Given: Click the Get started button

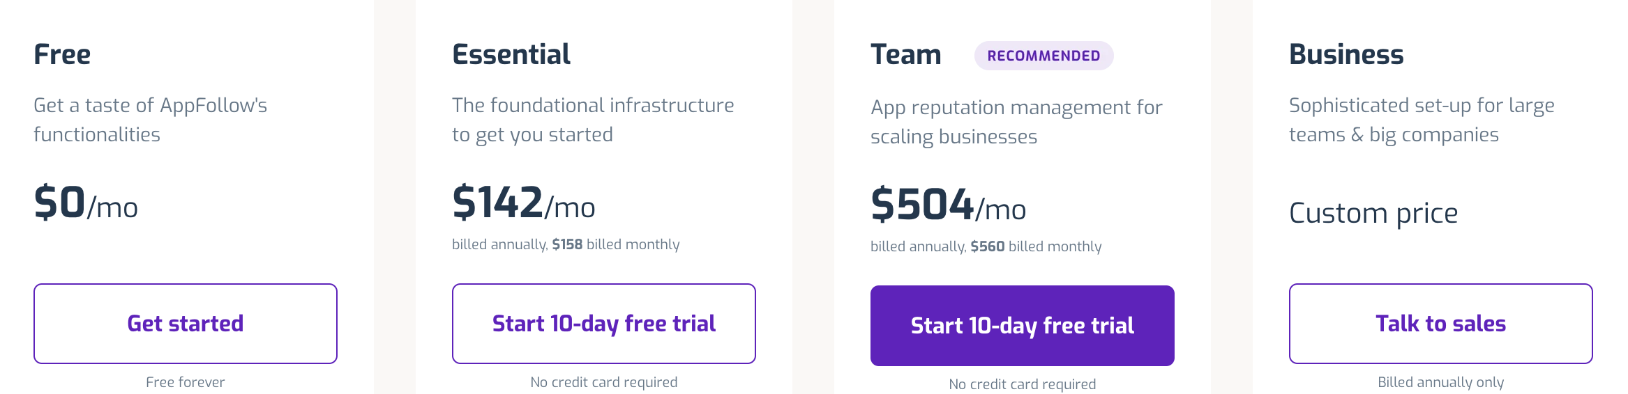Looking at the screenshot, I should (186, 324).
